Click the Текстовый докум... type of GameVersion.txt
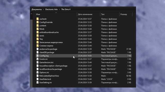 [110, 62]
